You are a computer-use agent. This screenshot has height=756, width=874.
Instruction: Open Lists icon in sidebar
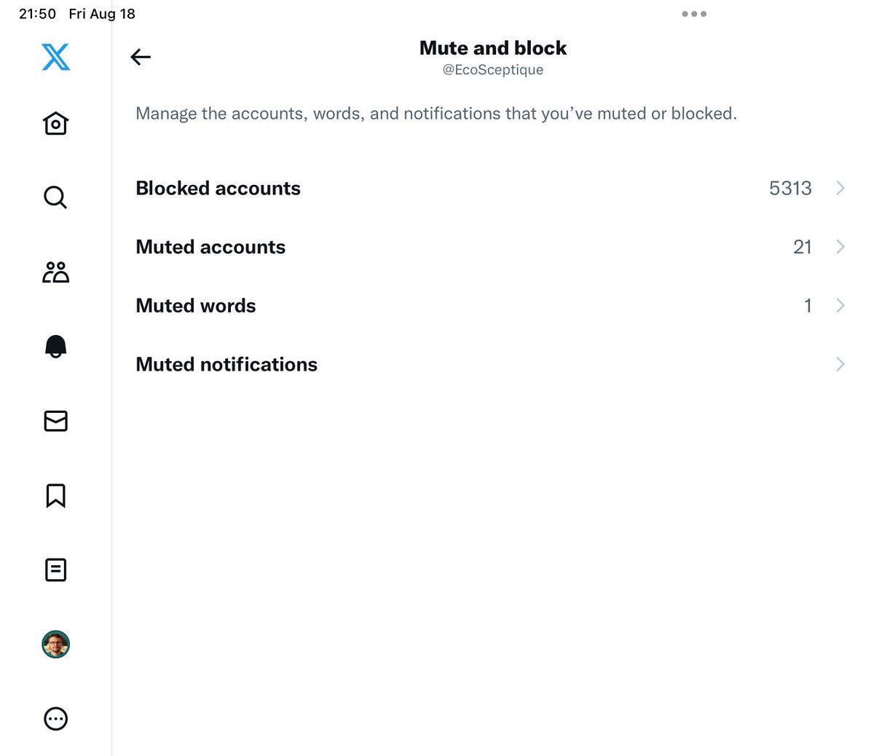pos(55,570)
